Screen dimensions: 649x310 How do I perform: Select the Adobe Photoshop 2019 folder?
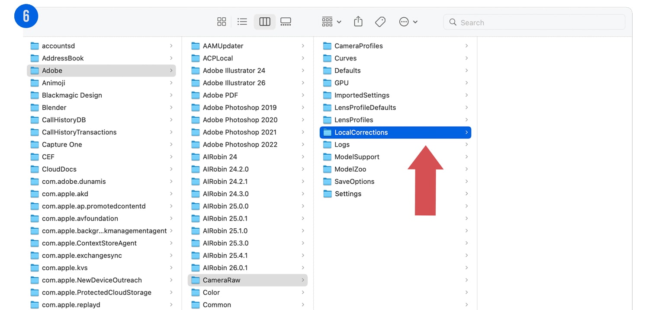[247, 107]
